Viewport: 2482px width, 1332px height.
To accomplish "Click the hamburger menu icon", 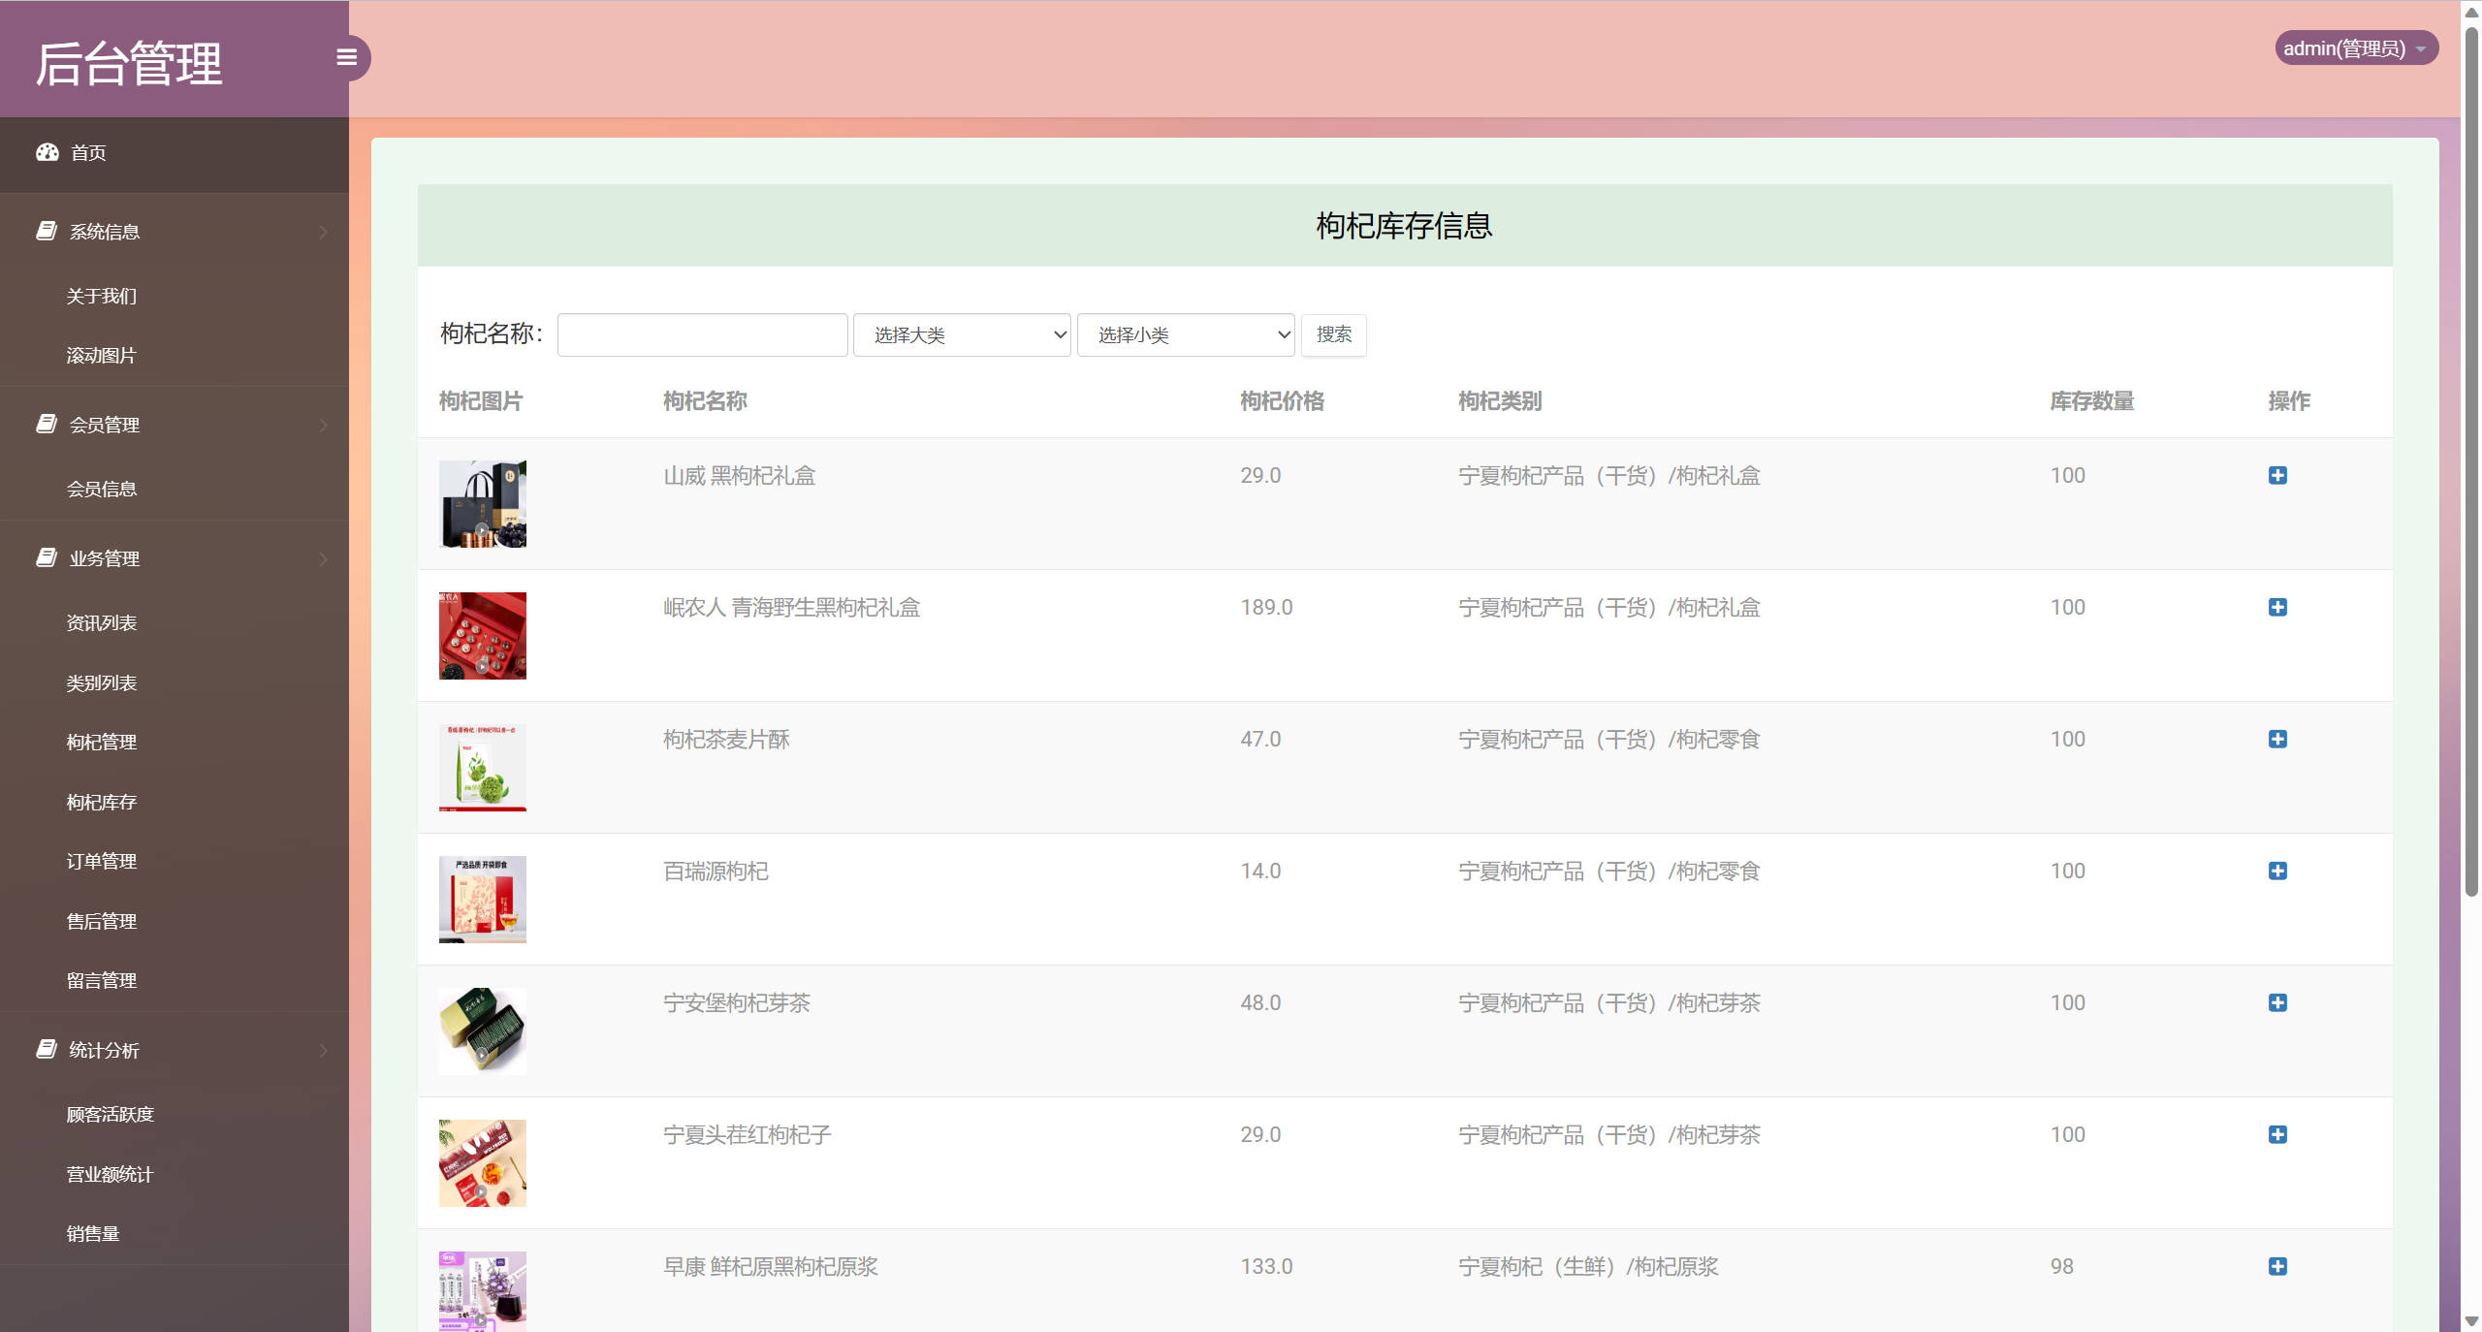I will [347, 58].
